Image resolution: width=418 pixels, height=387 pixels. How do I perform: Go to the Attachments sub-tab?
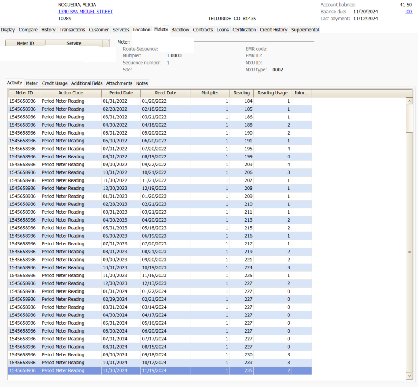(119, 83)
